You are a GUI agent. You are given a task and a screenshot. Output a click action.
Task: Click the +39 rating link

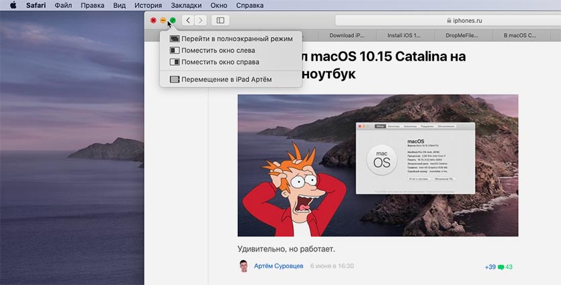[490, 268]
